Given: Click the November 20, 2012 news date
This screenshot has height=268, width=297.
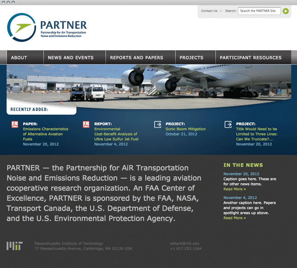Looking at the screenshot, I should pyautogui.click(x=241, y=174).
